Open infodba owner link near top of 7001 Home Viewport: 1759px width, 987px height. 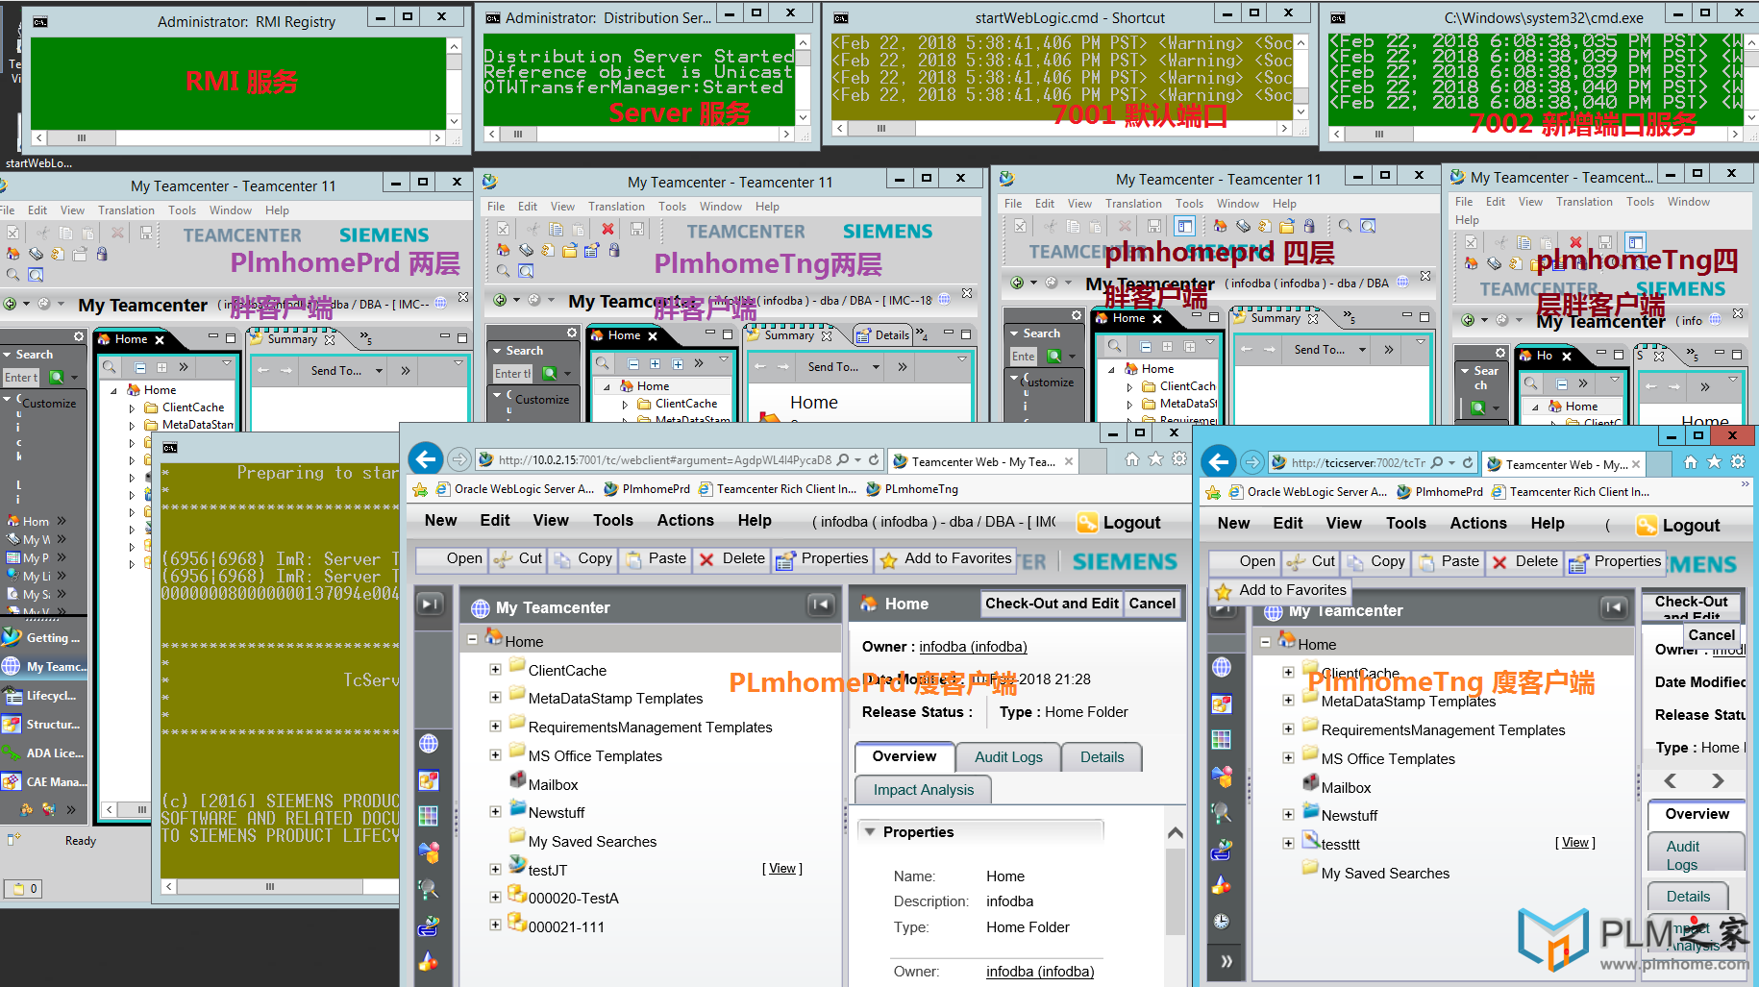973,647
